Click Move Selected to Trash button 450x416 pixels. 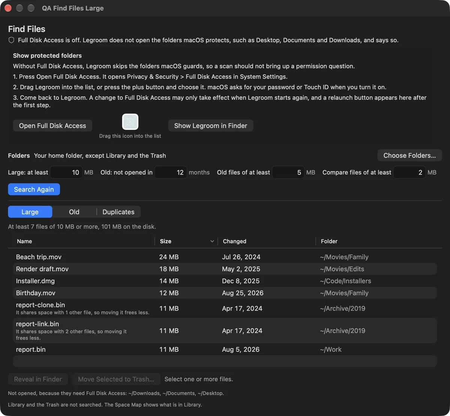point(116,379)
